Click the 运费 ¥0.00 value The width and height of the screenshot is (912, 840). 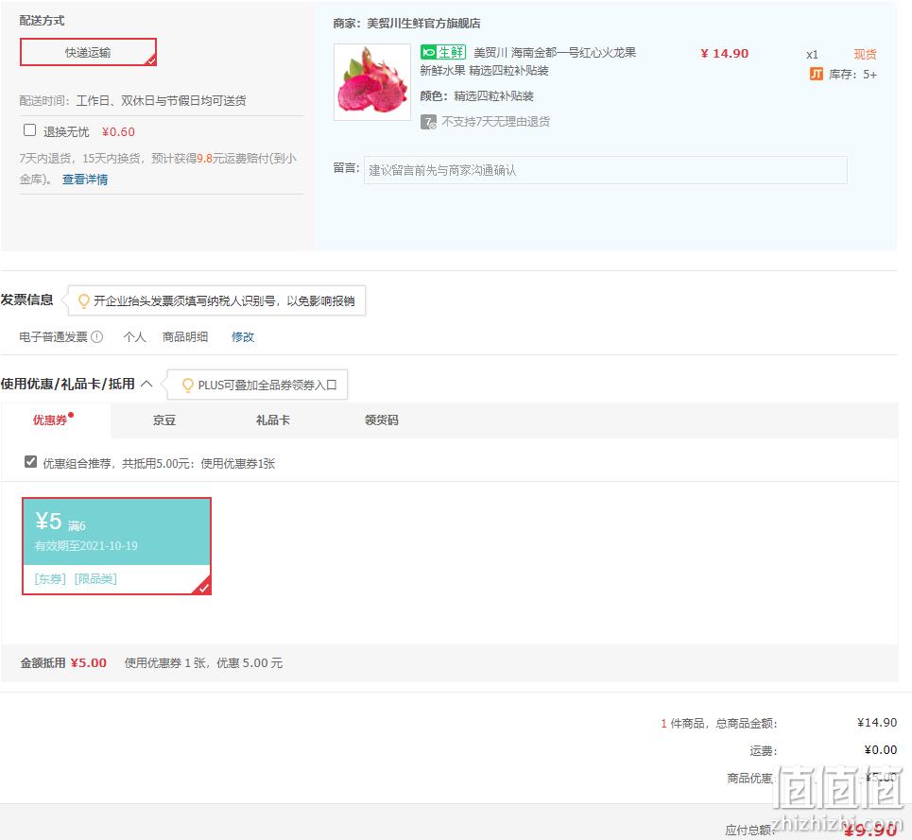880,749
